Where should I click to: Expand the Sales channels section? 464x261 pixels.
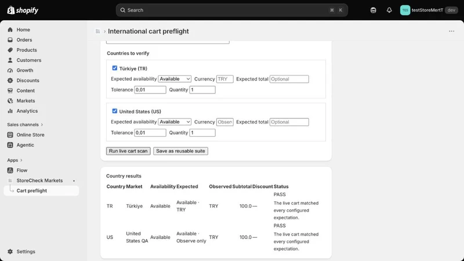coord(25,125)
